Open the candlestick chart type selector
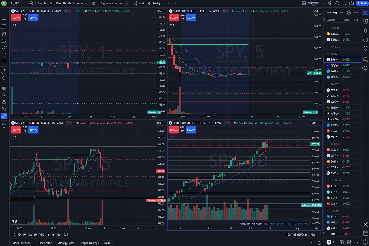Viewport: 369px width, 246px height. click(x=94, y=3)
